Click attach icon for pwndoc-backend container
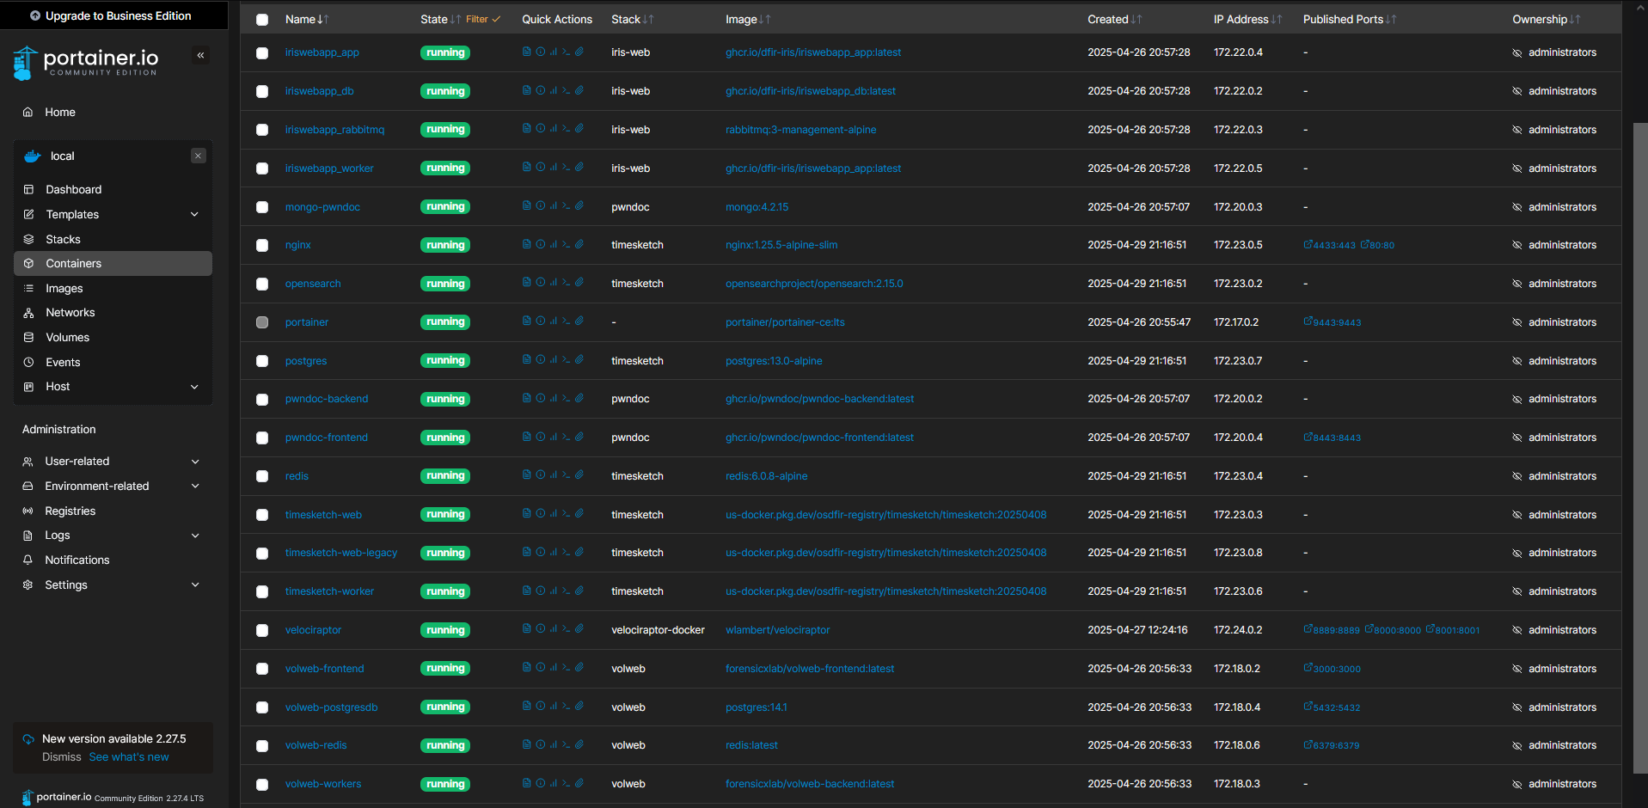Screen dimensions: 1648x808 tap(579, 398)
